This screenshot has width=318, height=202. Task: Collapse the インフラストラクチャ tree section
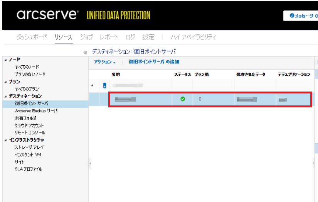(6, 140)
